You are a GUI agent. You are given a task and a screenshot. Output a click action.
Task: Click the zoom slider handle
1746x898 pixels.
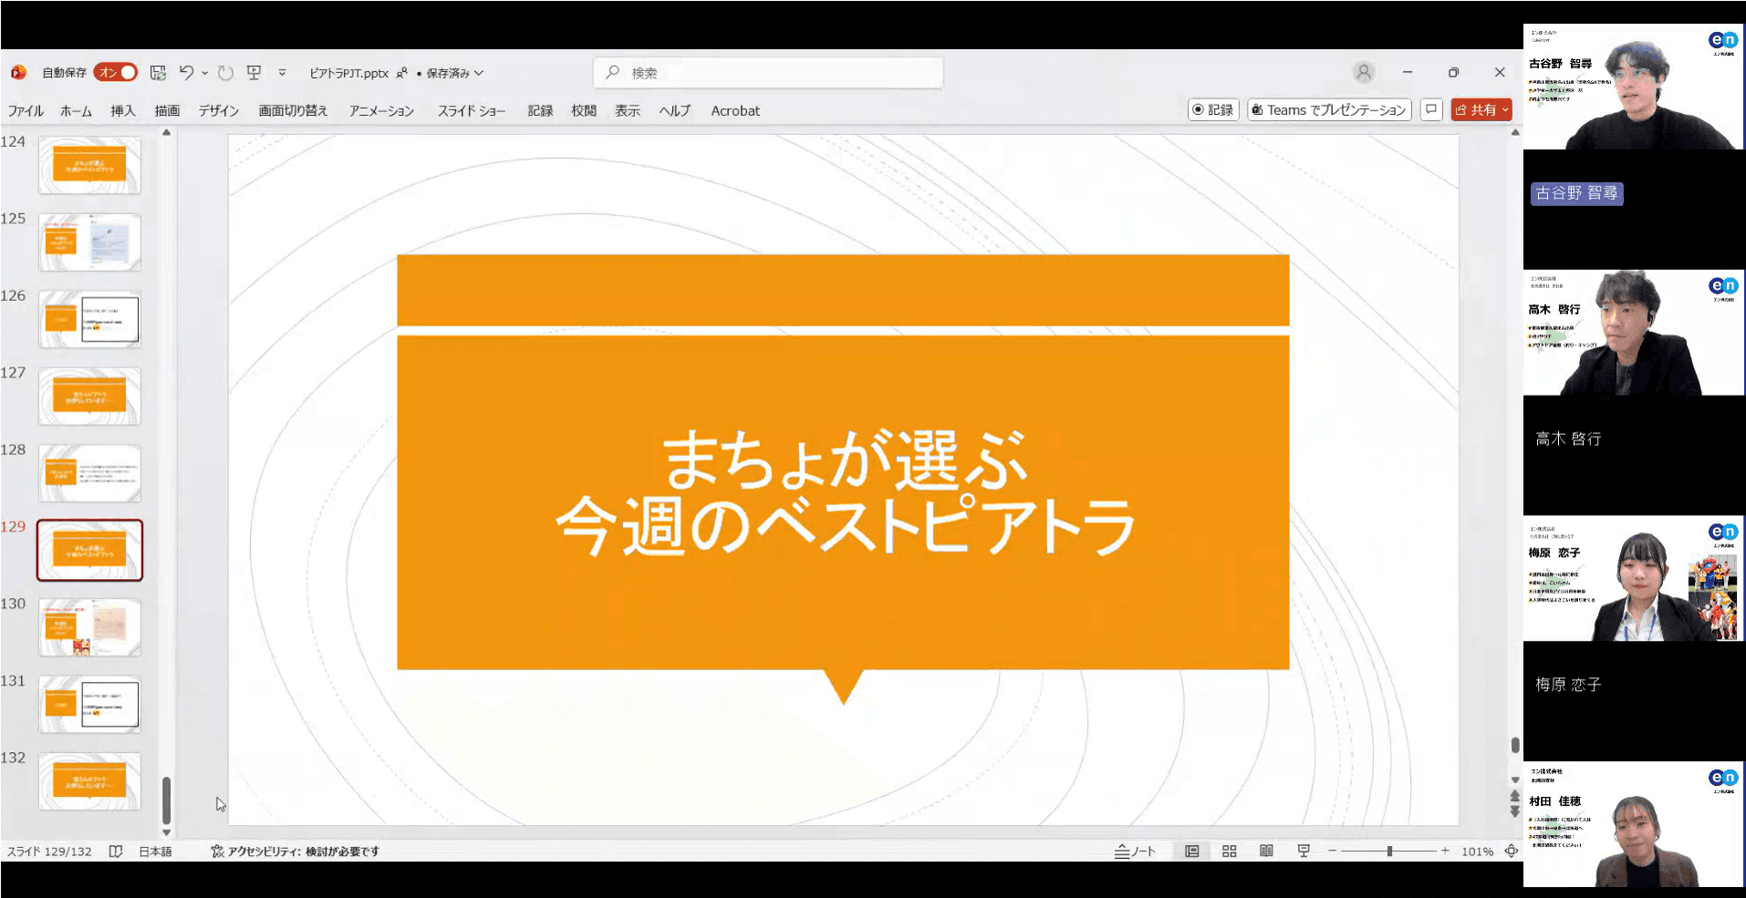pos(1389,851)
